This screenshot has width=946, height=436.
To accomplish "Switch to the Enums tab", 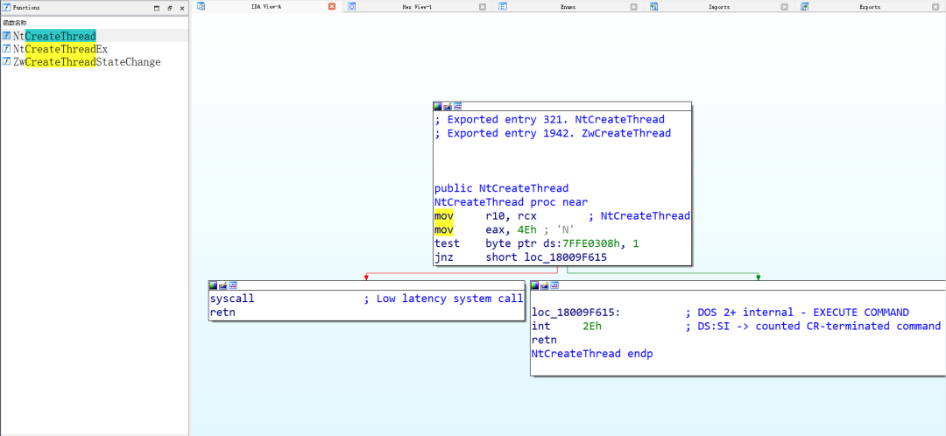I will [x=567, y=7].
